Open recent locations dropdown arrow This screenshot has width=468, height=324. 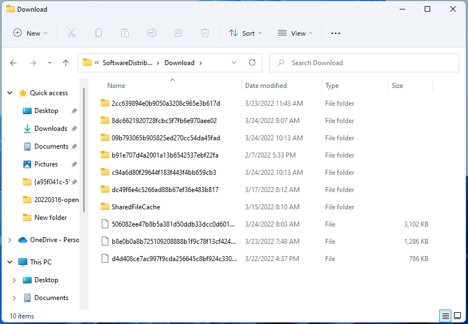(49, 63)
